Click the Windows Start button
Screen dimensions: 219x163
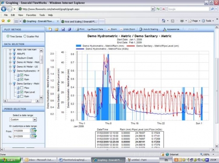coord(10,160)
